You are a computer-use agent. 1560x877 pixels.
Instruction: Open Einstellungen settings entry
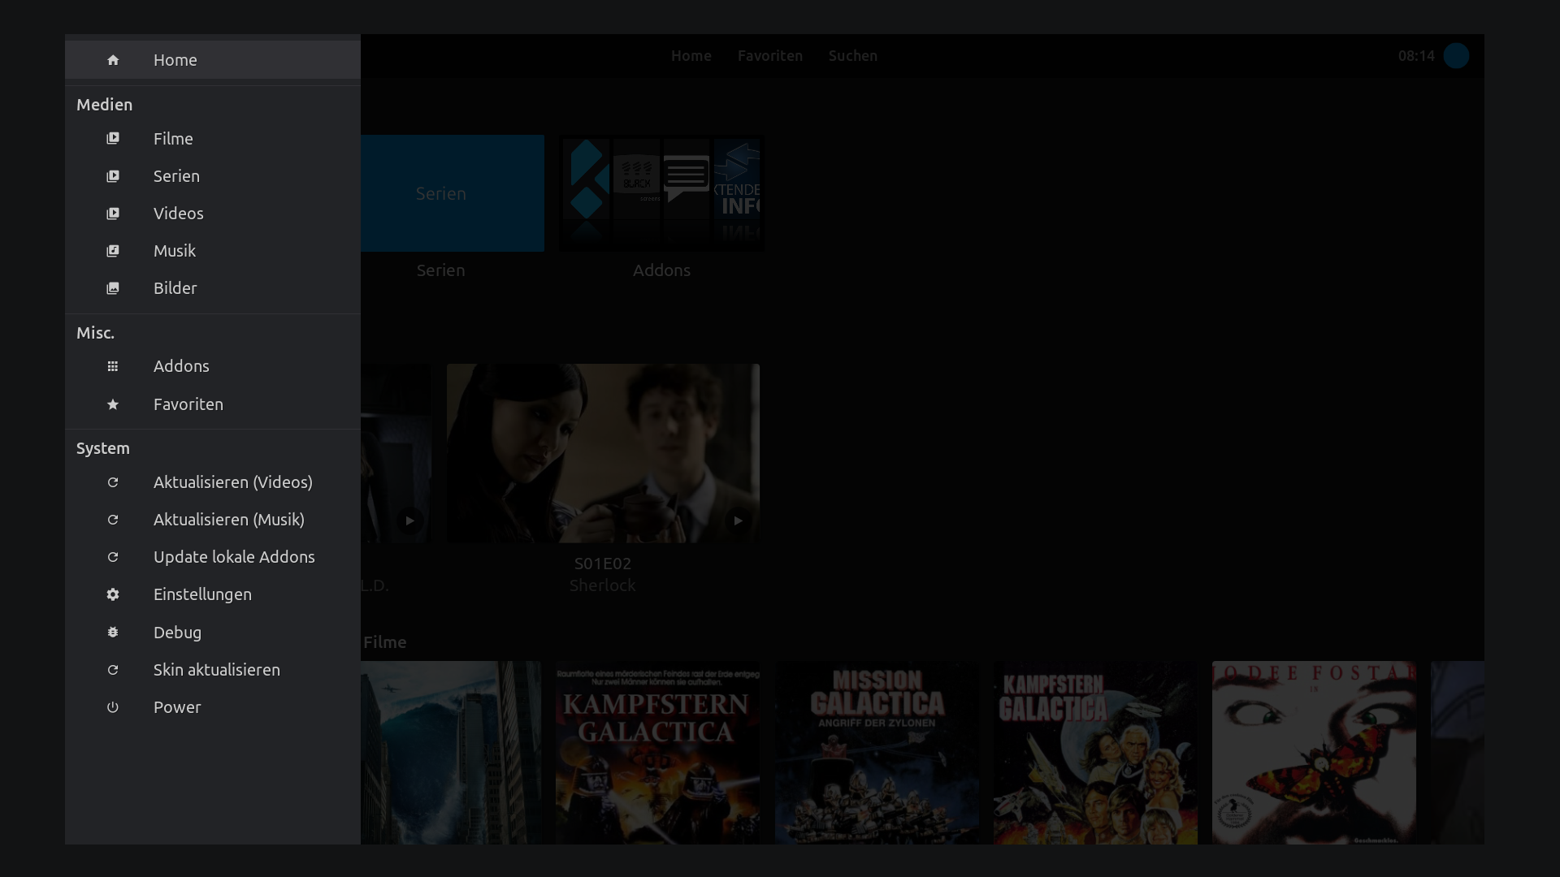tap(213, 594)
